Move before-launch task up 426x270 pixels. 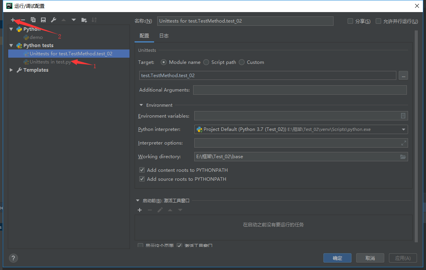pyautogui.click(x=170, y=210)
